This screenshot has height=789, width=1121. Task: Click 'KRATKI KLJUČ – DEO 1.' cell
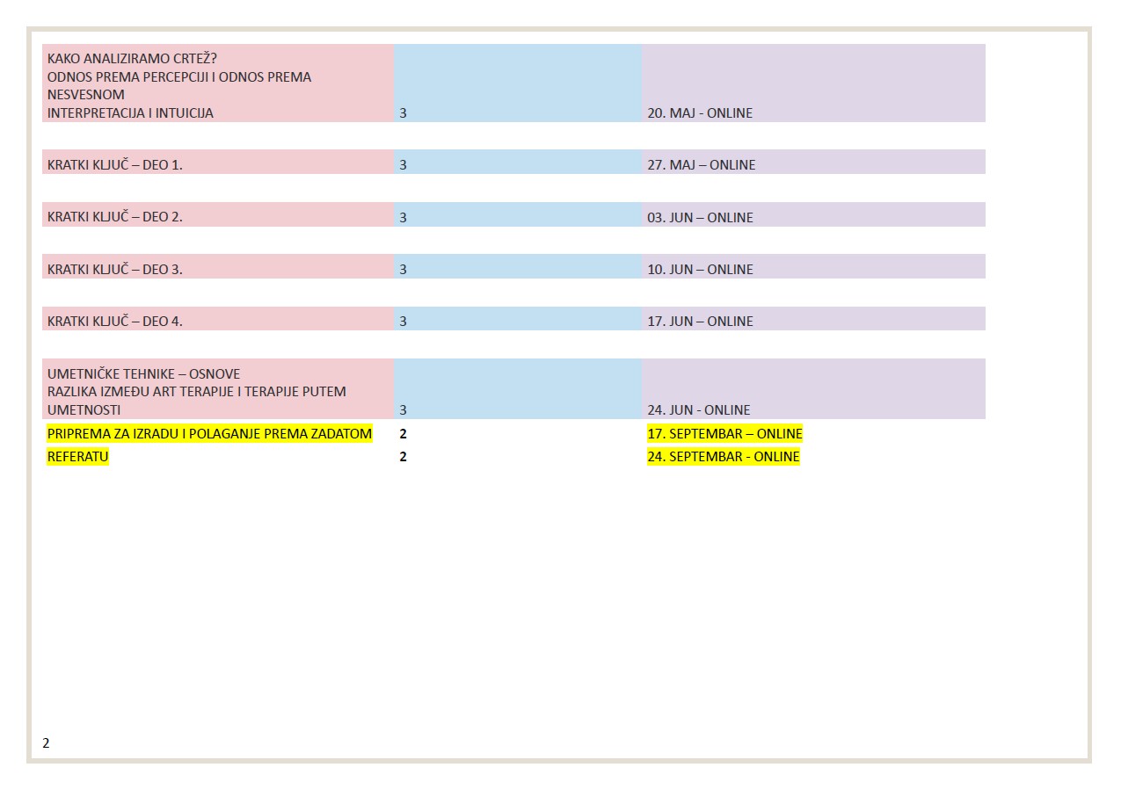coord(115,165)
